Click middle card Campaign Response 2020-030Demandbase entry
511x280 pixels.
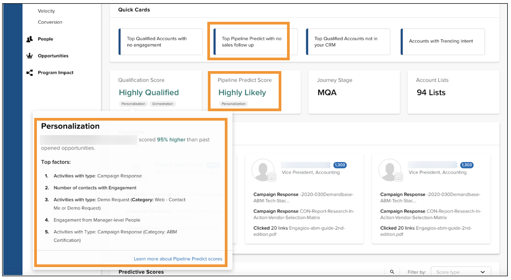[303, 198]
